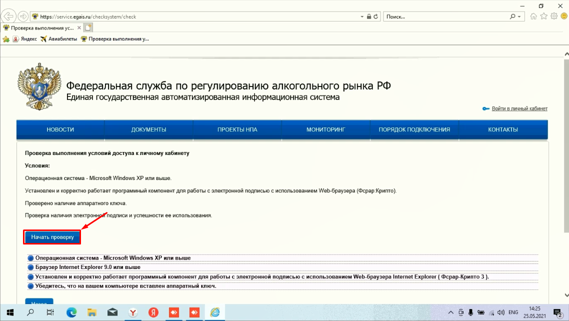Open the ПОРЯДОК ПОДКЛЮЧЕНИЯ menu item

click(x=414, y=129)
